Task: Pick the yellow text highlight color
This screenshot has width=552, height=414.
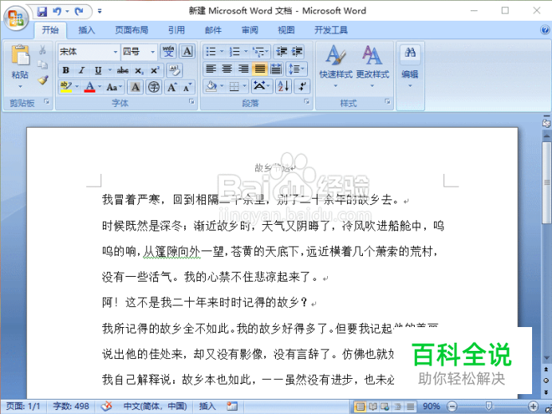Action: pos(66,87)
